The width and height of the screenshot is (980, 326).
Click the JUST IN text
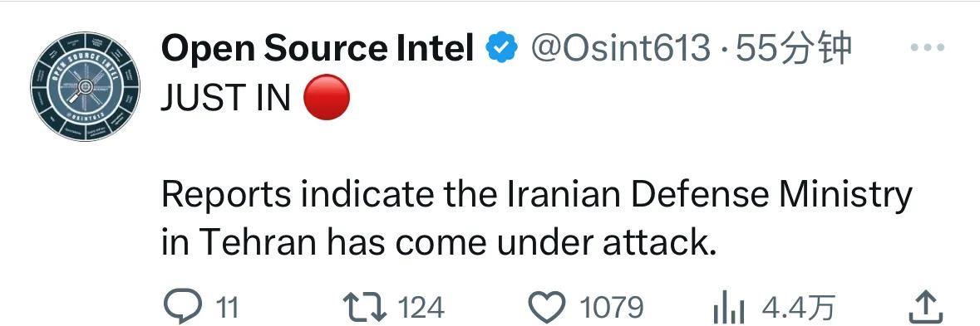click(x=225, y=98)
